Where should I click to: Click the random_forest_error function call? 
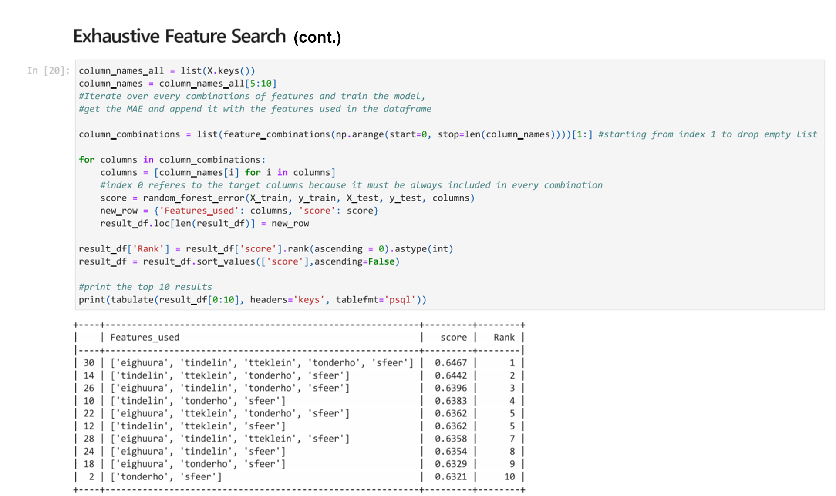point(193,198)
